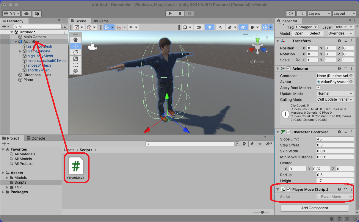Switch to the Game tab

(x=101, y=21)
